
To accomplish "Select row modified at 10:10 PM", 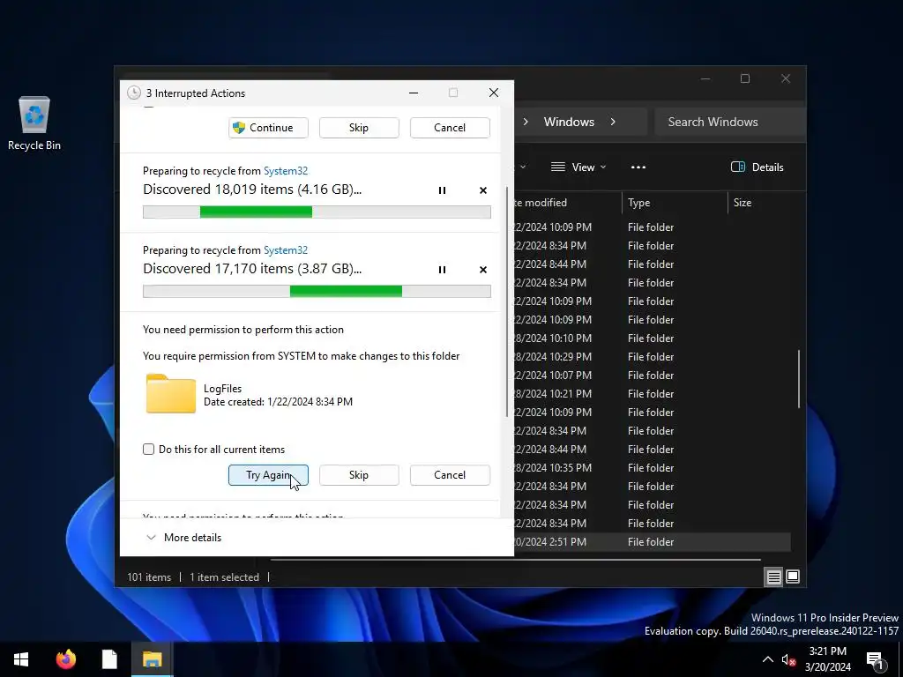I will pos(652,338).
